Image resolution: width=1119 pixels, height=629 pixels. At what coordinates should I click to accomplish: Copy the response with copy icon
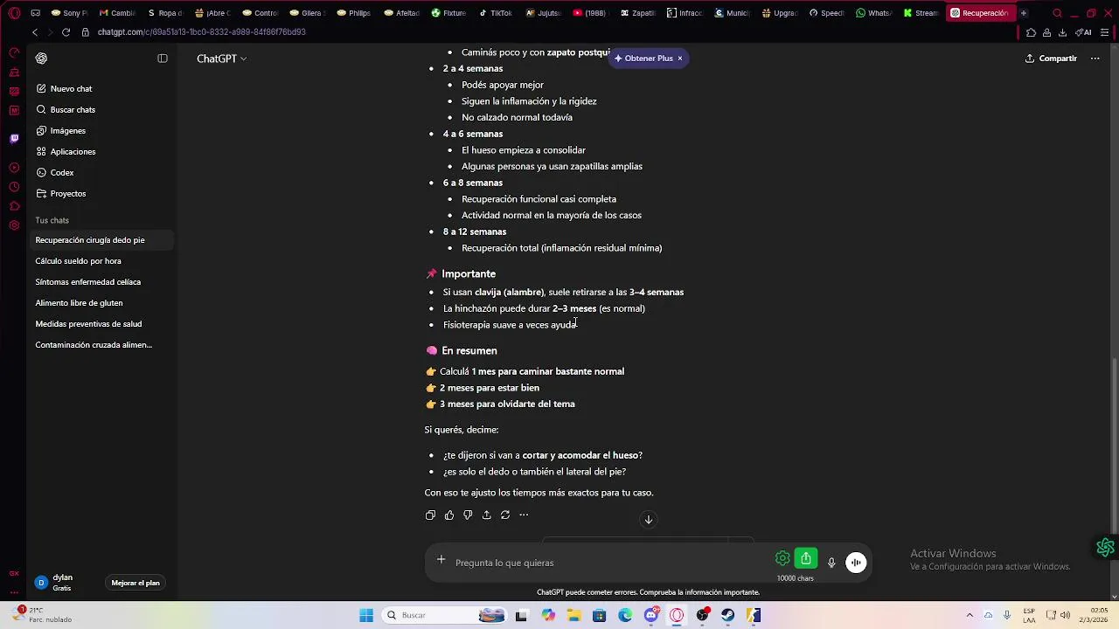(x=430, y=515)
